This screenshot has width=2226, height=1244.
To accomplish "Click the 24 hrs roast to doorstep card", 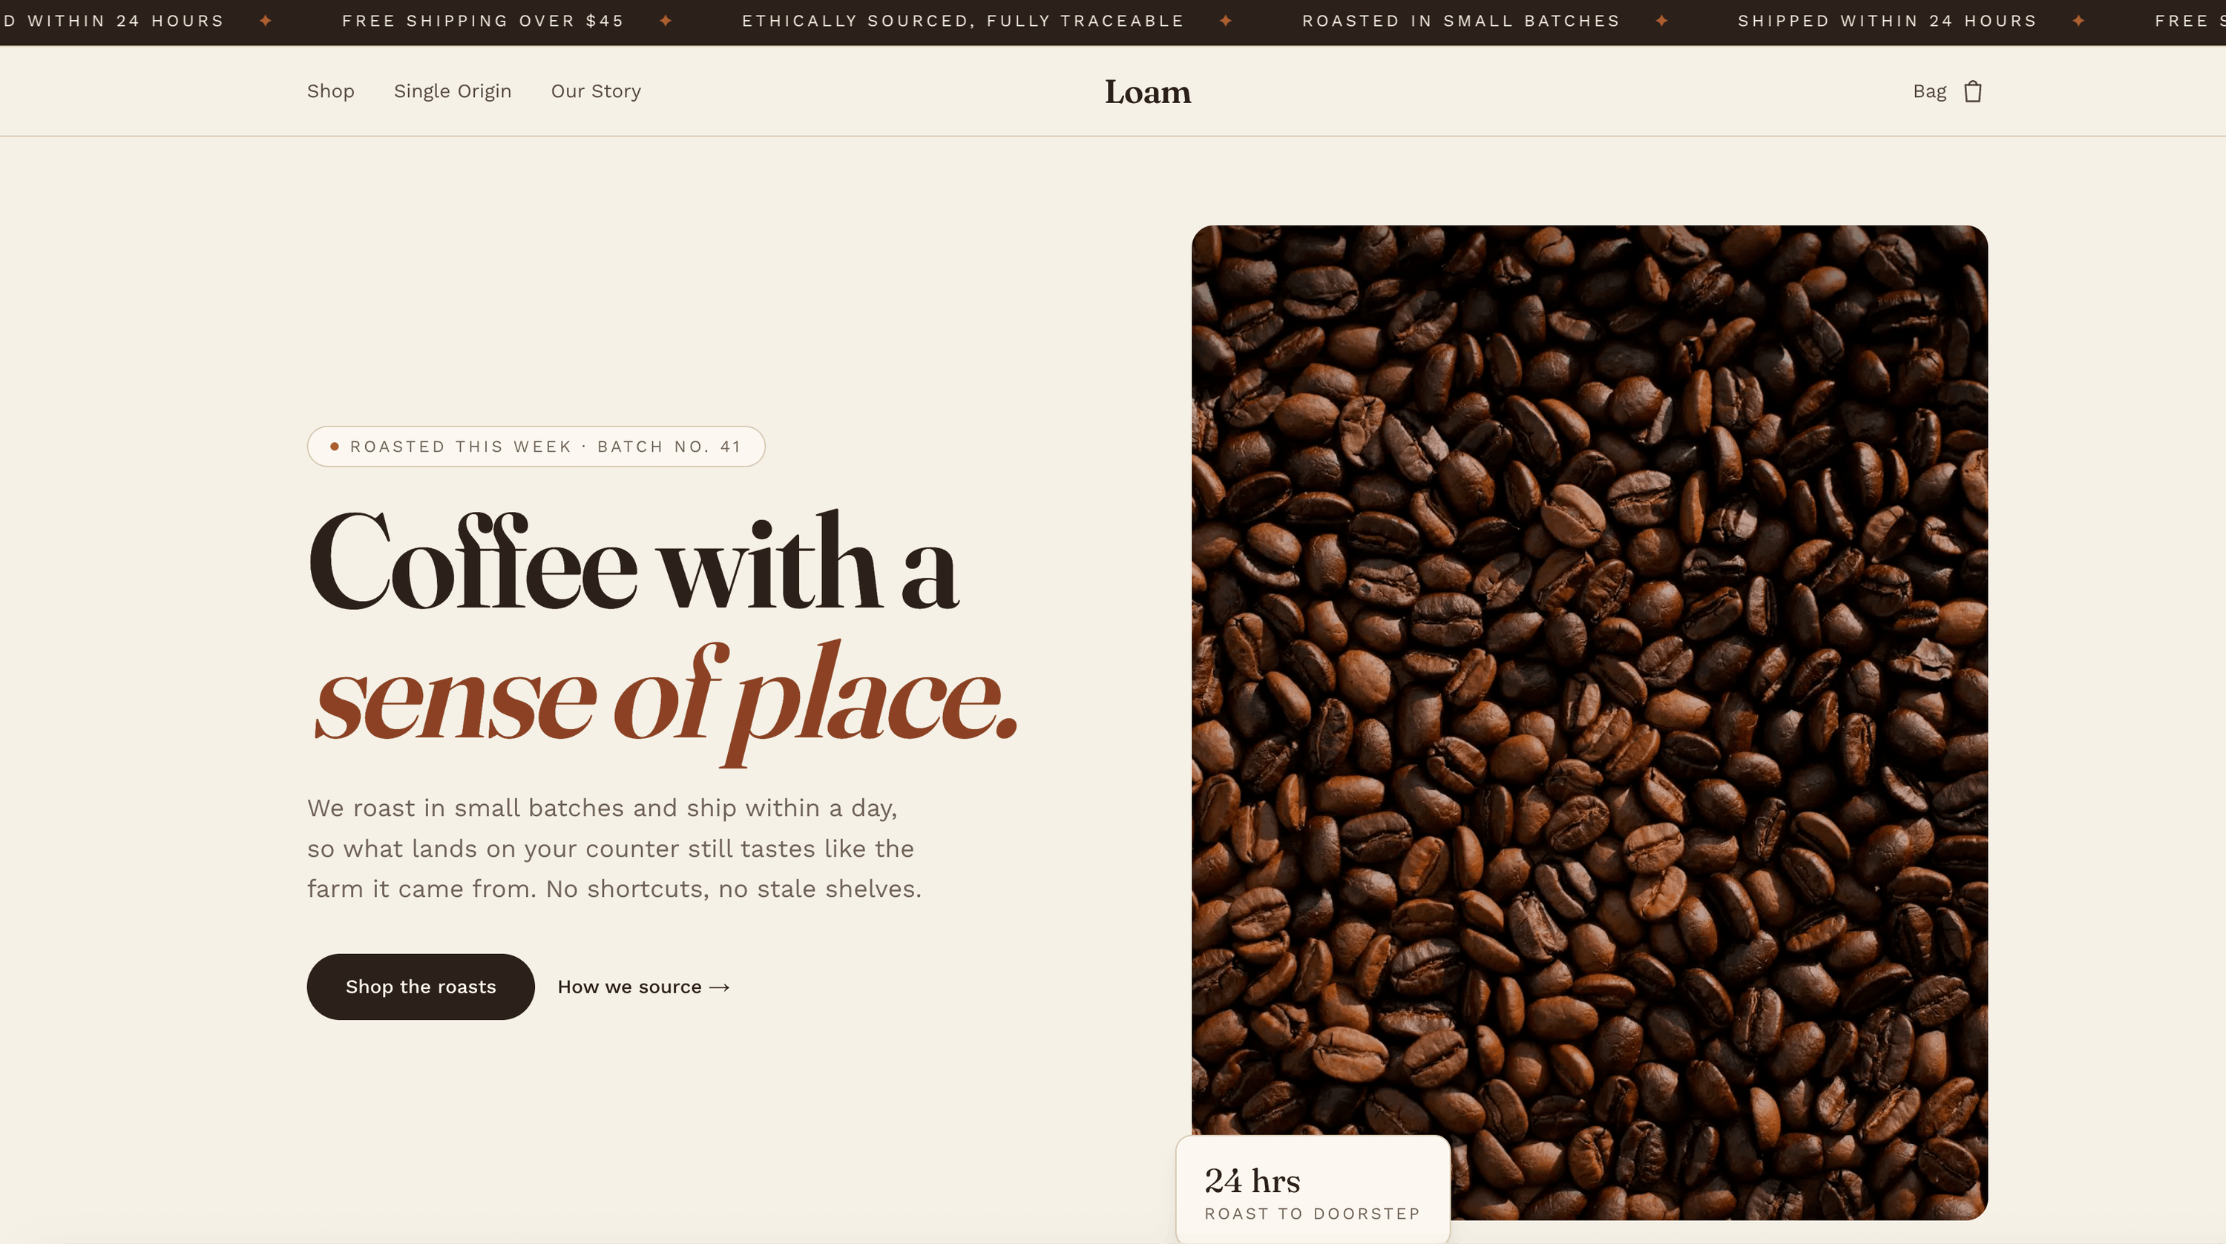I will coord(1312,1191).
